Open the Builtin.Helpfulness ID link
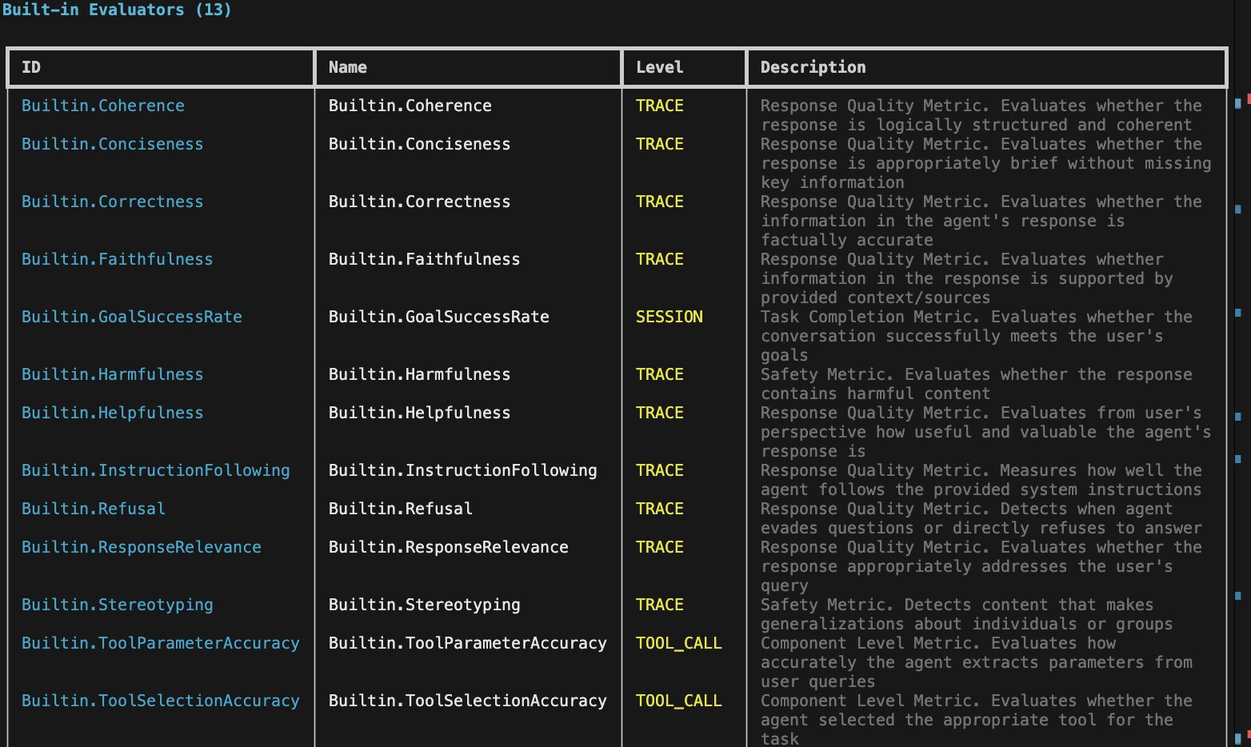The height and width of the screenshot is (747, 1251). [x=112, y=413]
